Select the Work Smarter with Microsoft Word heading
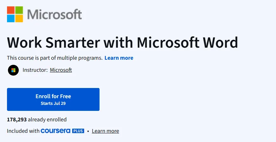This screenshot has height=142, width=276. point(122,42)
